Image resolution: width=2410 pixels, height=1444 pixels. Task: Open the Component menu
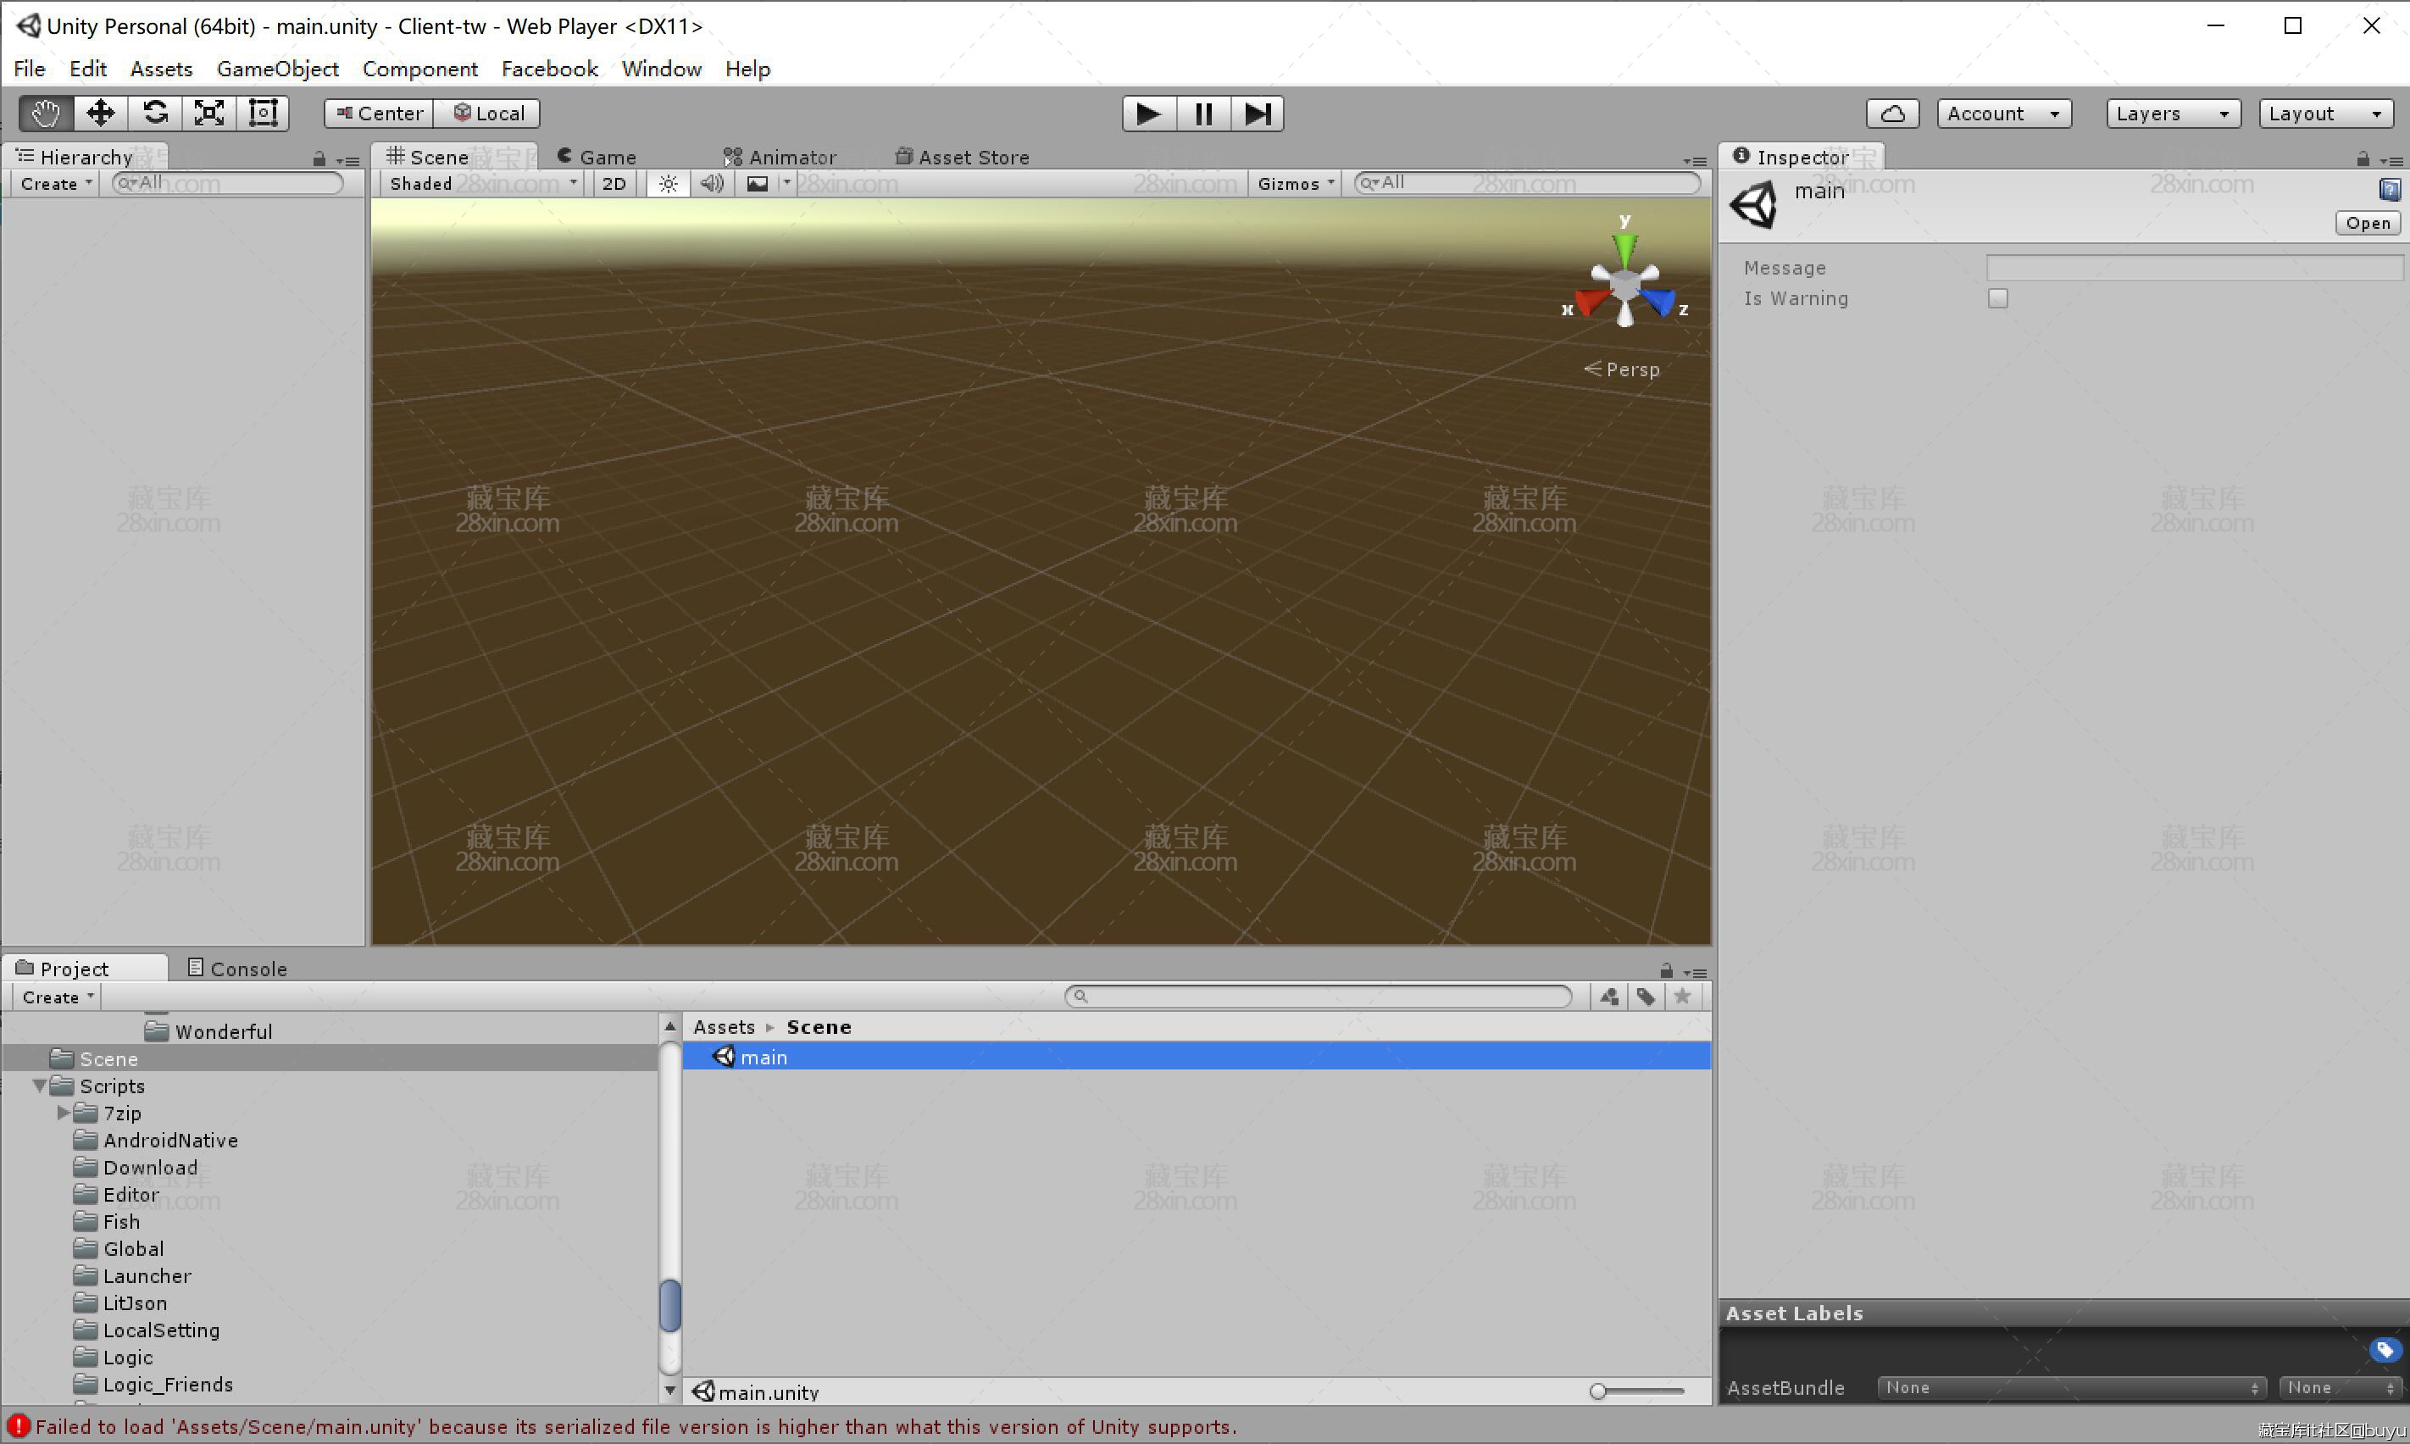pos(420,69)
